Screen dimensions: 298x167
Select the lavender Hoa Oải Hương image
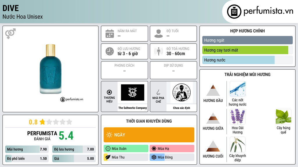(x=237, y=117)
